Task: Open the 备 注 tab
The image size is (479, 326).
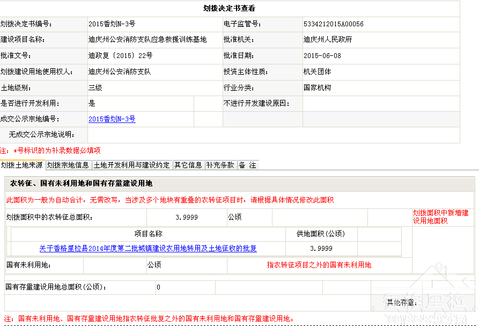Action: (x=247, y=165)
